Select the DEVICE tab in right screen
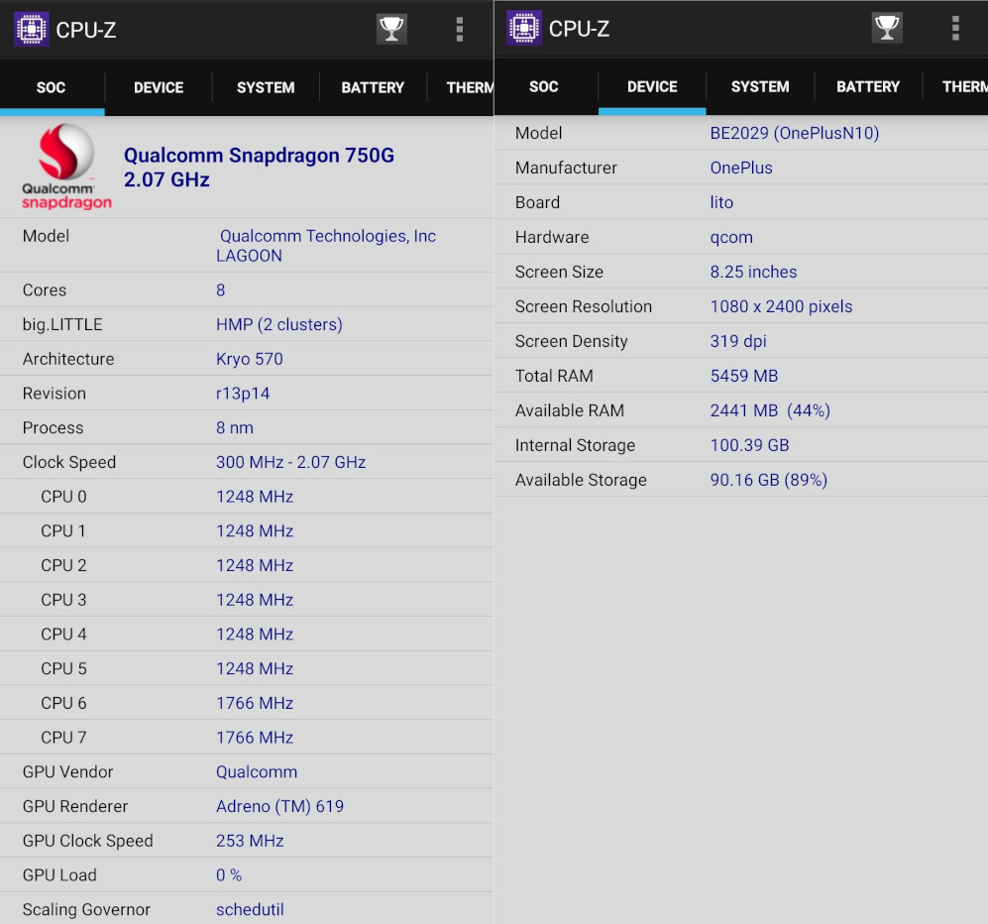The width and height of the screenshot is (988, 924). coord(652,87)
